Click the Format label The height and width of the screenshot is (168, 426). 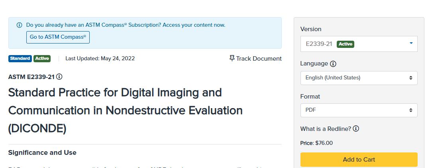(310, 97)
